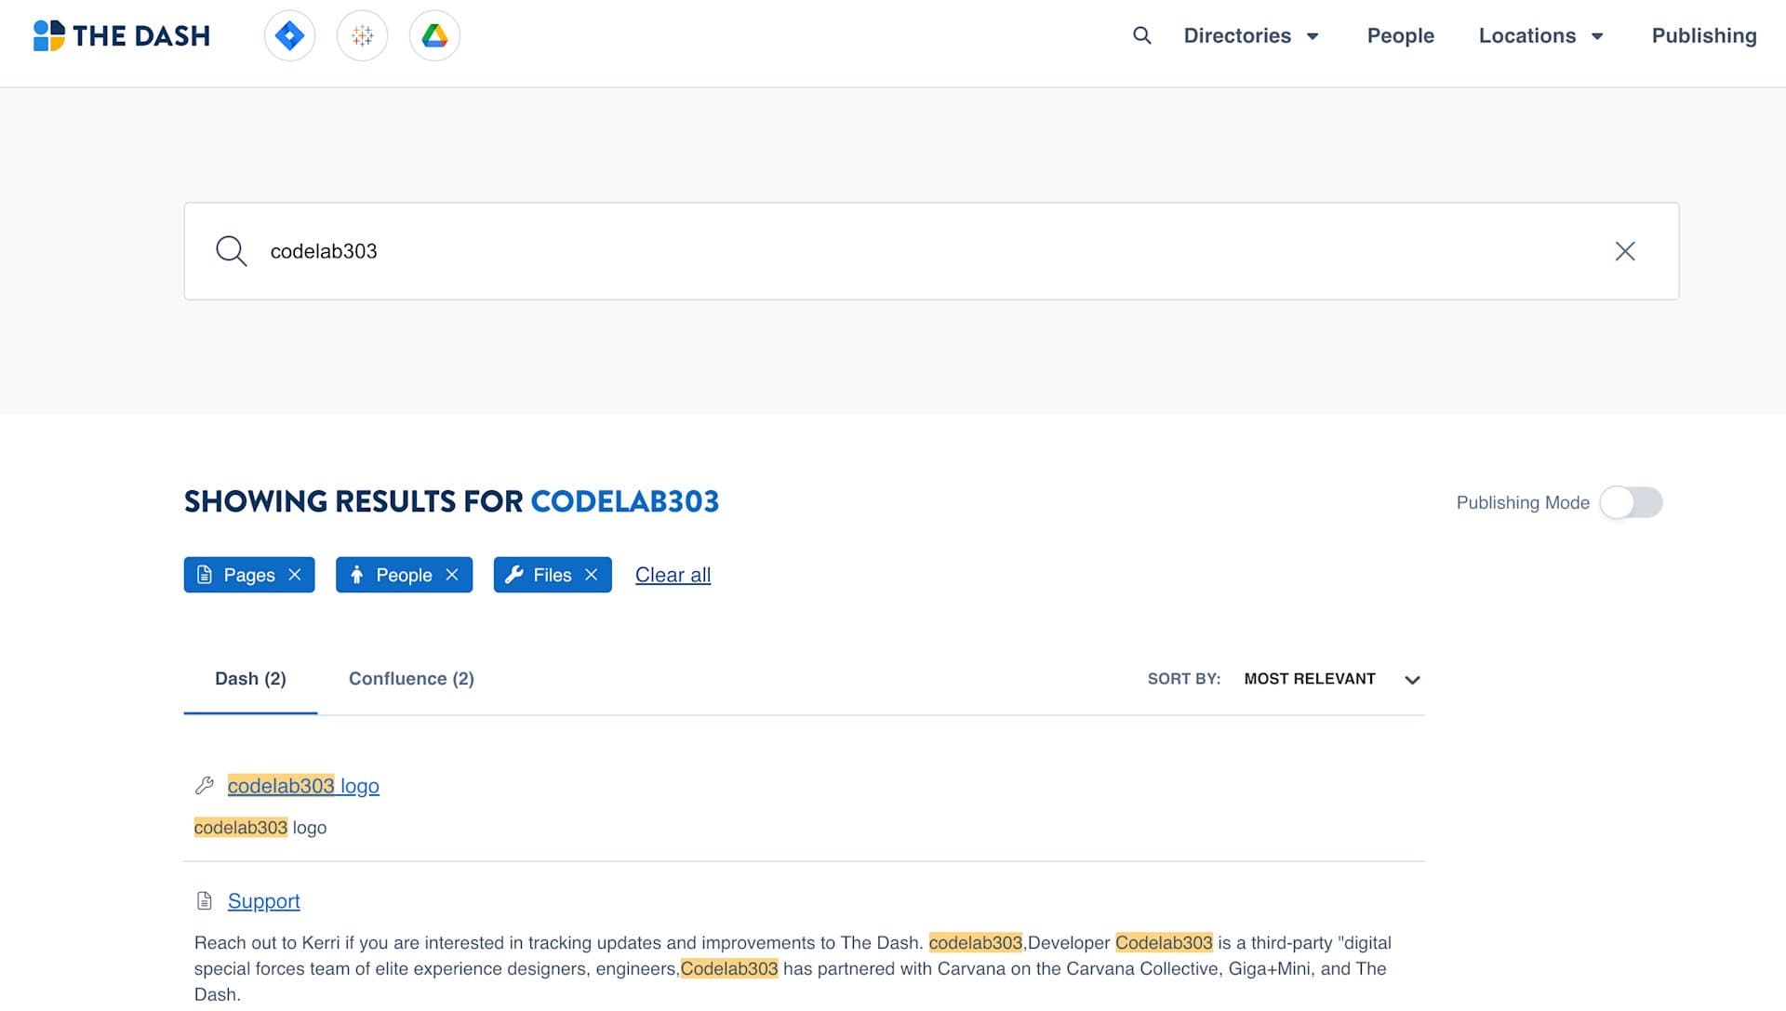Focus the codelab303 search input field

point(930,251)
